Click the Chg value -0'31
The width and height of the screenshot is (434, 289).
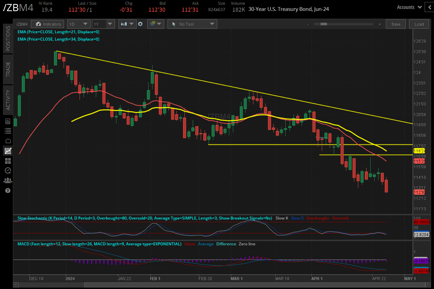coord(126,10)
